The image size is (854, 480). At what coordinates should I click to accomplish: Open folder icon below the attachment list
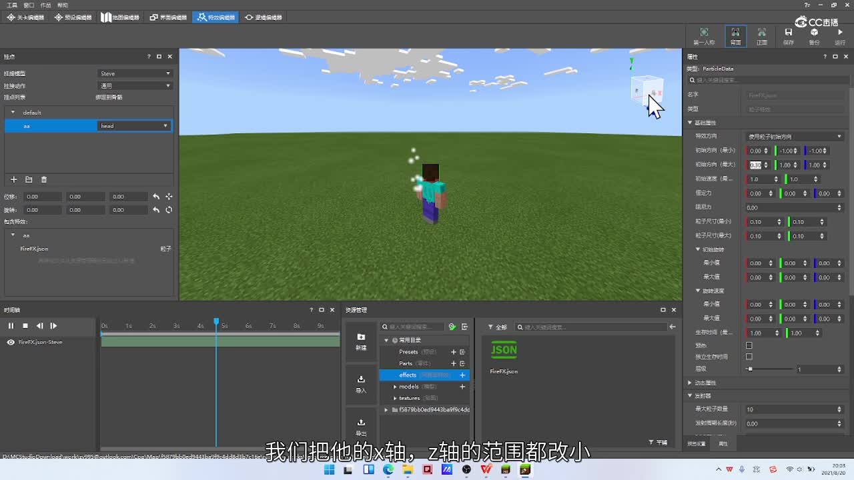[x=29, y=179]
